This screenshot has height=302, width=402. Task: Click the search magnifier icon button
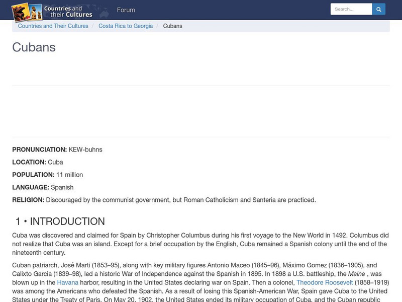click(x=379, y=9)
